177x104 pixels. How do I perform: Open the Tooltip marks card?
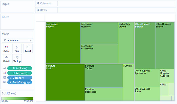tap(17, 59)
